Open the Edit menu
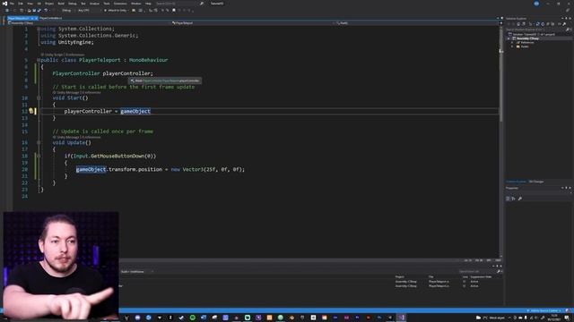574x322 pixels. pyautogui.click(x=21, y=4)
